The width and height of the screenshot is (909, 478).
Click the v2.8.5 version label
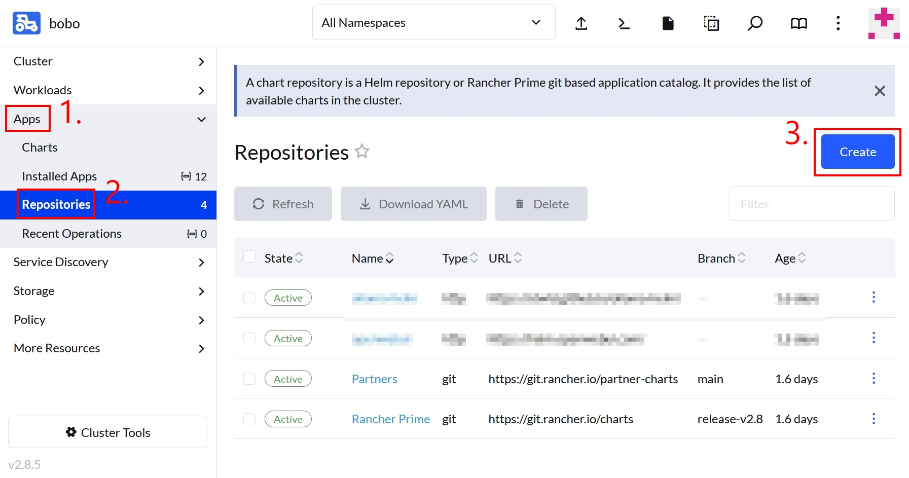tap(24, 465)
